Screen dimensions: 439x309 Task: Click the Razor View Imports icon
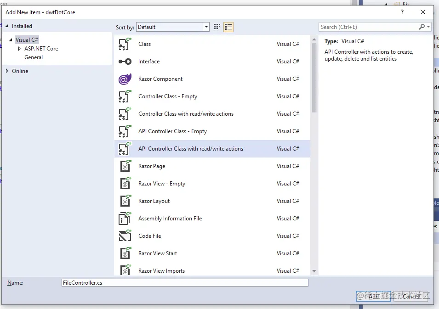(125, 270)
